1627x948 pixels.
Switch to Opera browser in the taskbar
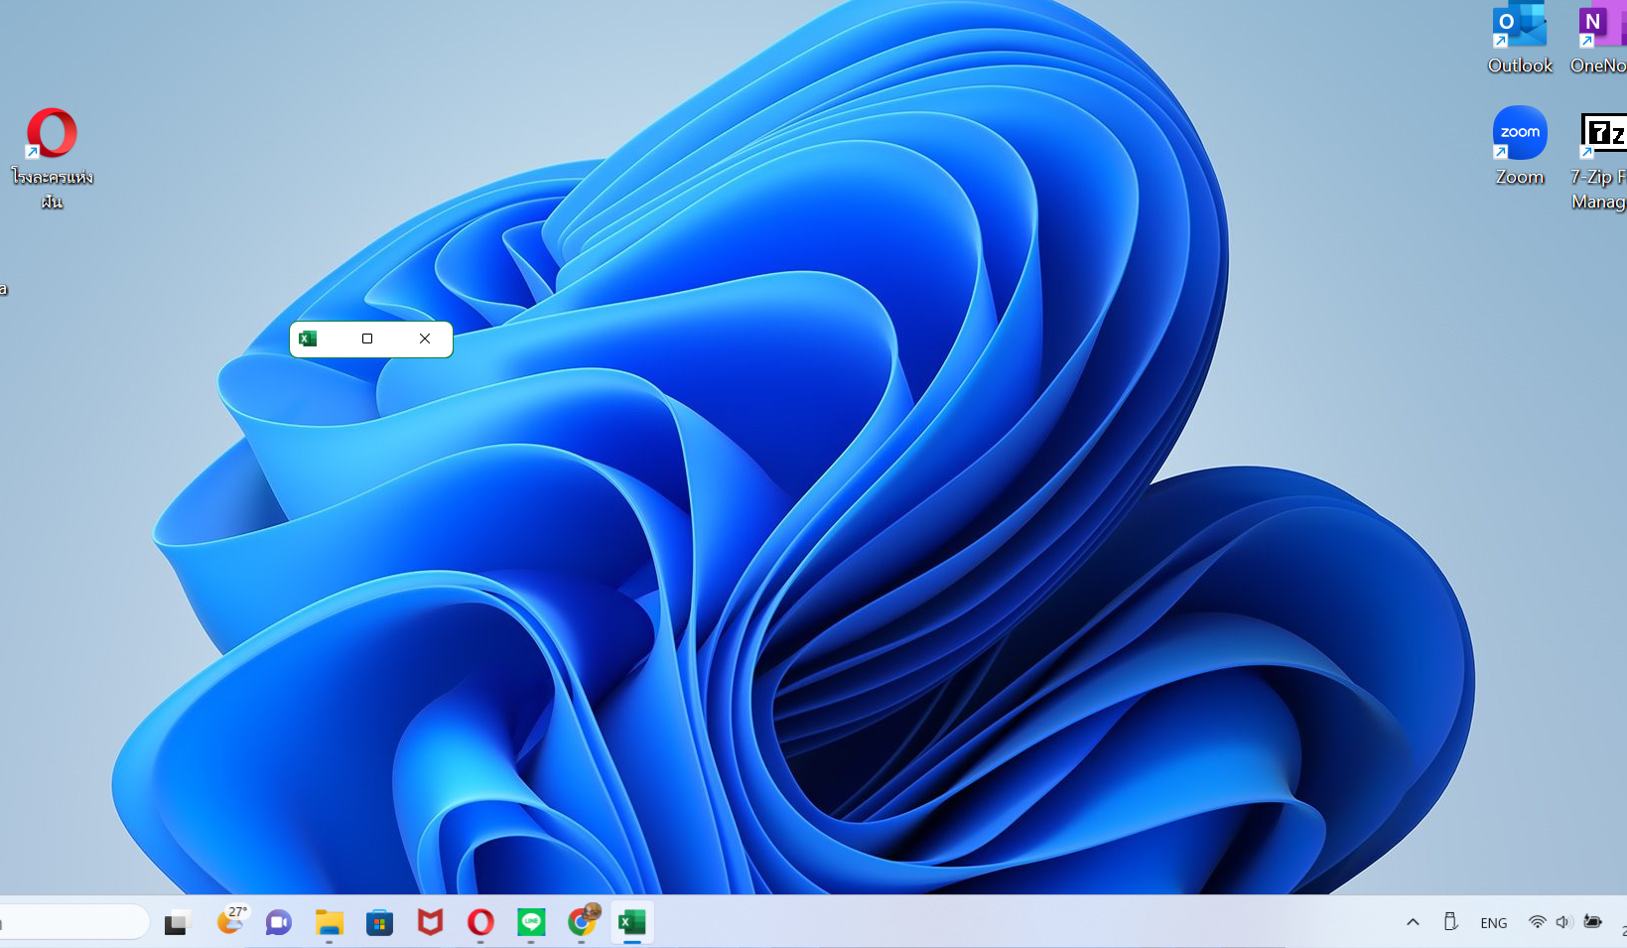(480, 923)
